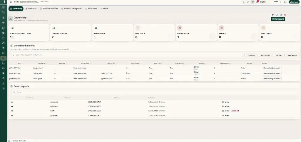Open the bar chart reports icon in sidebar

4,53
